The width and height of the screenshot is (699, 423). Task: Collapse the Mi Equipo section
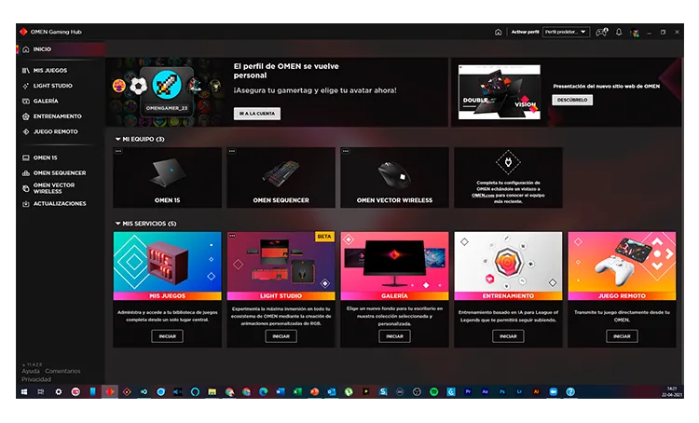coord(118,139)
